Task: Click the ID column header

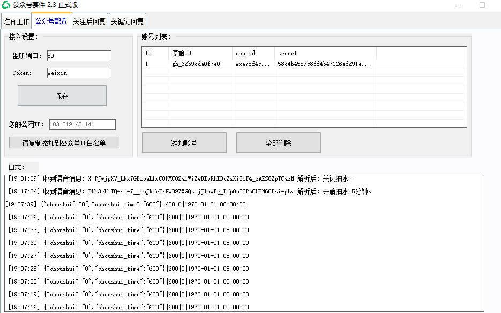Action: [x=153, y=53]
